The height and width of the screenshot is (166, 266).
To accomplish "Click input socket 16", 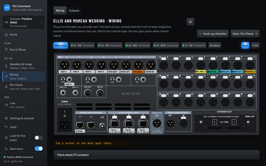I will tap(163, 84).
